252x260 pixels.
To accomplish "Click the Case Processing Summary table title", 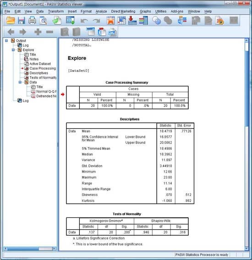I will [x=127, y=82].
